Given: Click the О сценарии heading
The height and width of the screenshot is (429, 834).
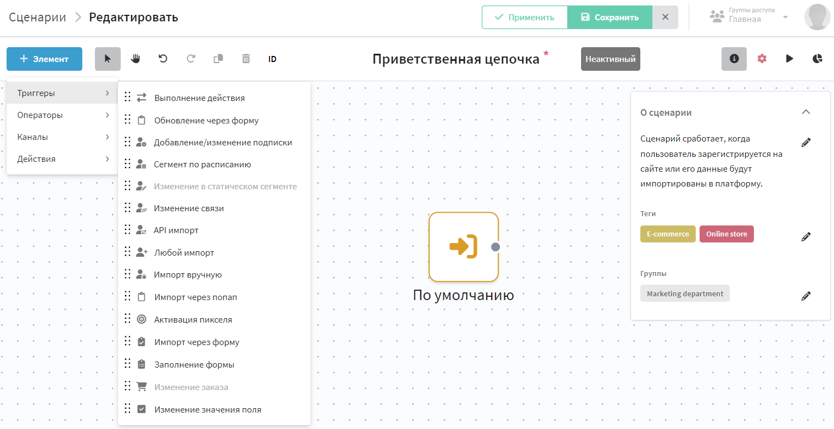Looking at the screenshot, I should pyautogui.click(x=666, y=112).
